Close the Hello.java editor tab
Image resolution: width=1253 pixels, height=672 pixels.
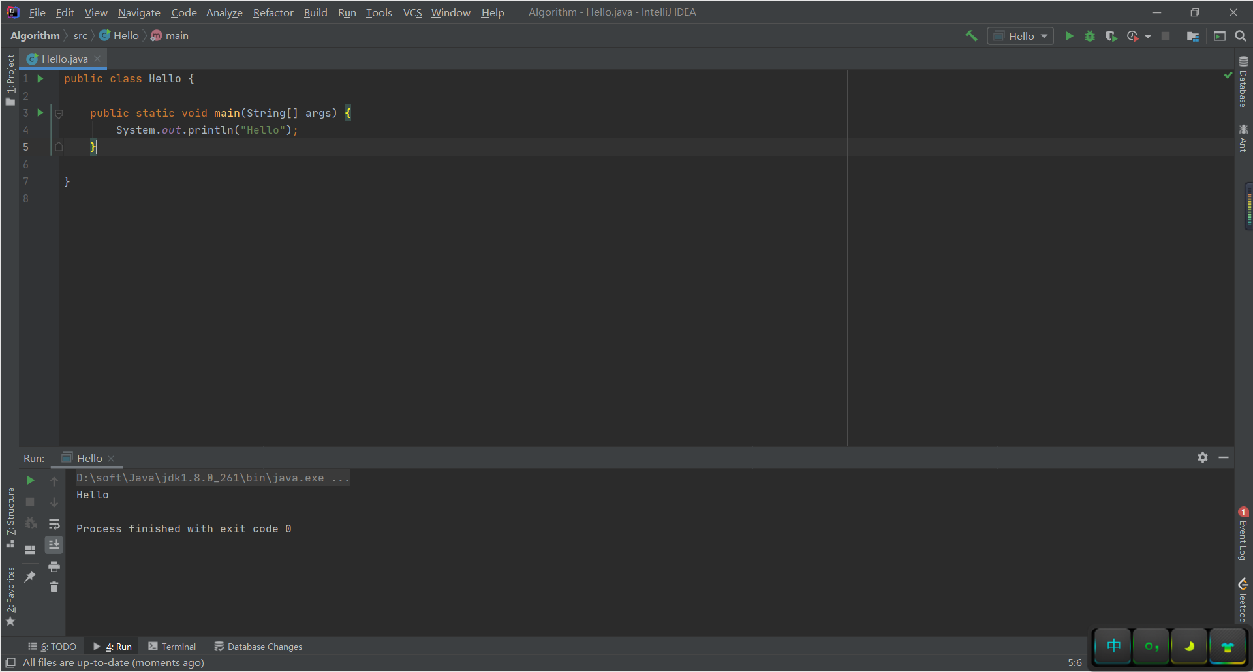click(97, 59)
